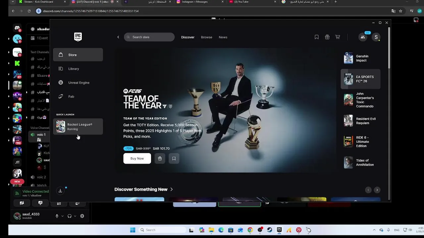Select Tides of Annihilation
Screen dimensions: 424x238
point(361,162)
